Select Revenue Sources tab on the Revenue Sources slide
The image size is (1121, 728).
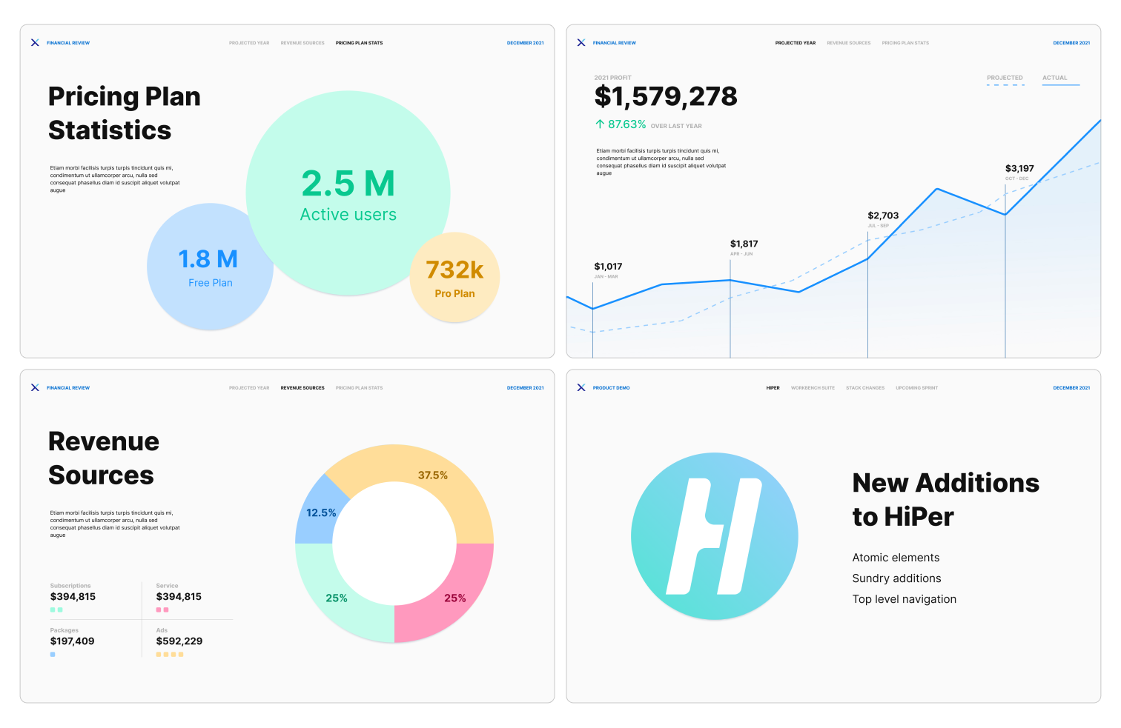coord(302,388)
